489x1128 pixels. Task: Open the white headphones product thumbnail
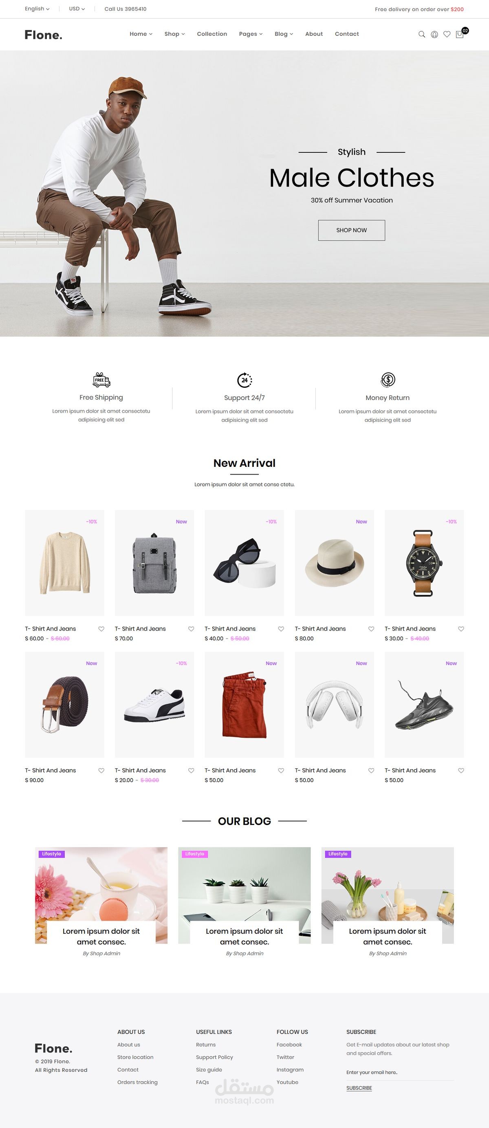pos(334,705)
